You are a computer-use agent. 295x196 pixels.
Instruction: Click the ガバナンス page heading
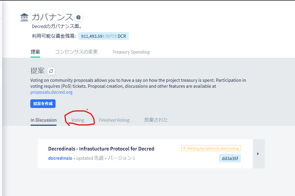(x=52, y=17)
